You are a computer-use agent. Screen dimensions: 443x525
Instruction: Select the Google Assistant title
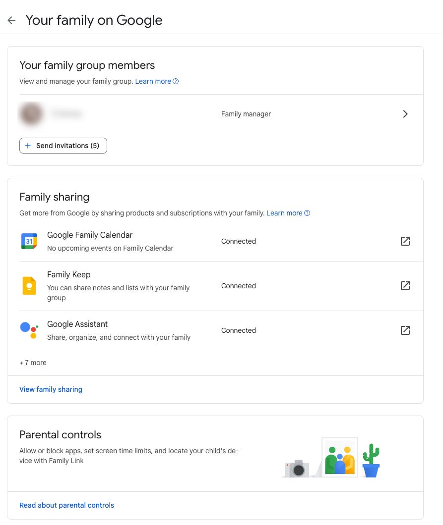77,324
